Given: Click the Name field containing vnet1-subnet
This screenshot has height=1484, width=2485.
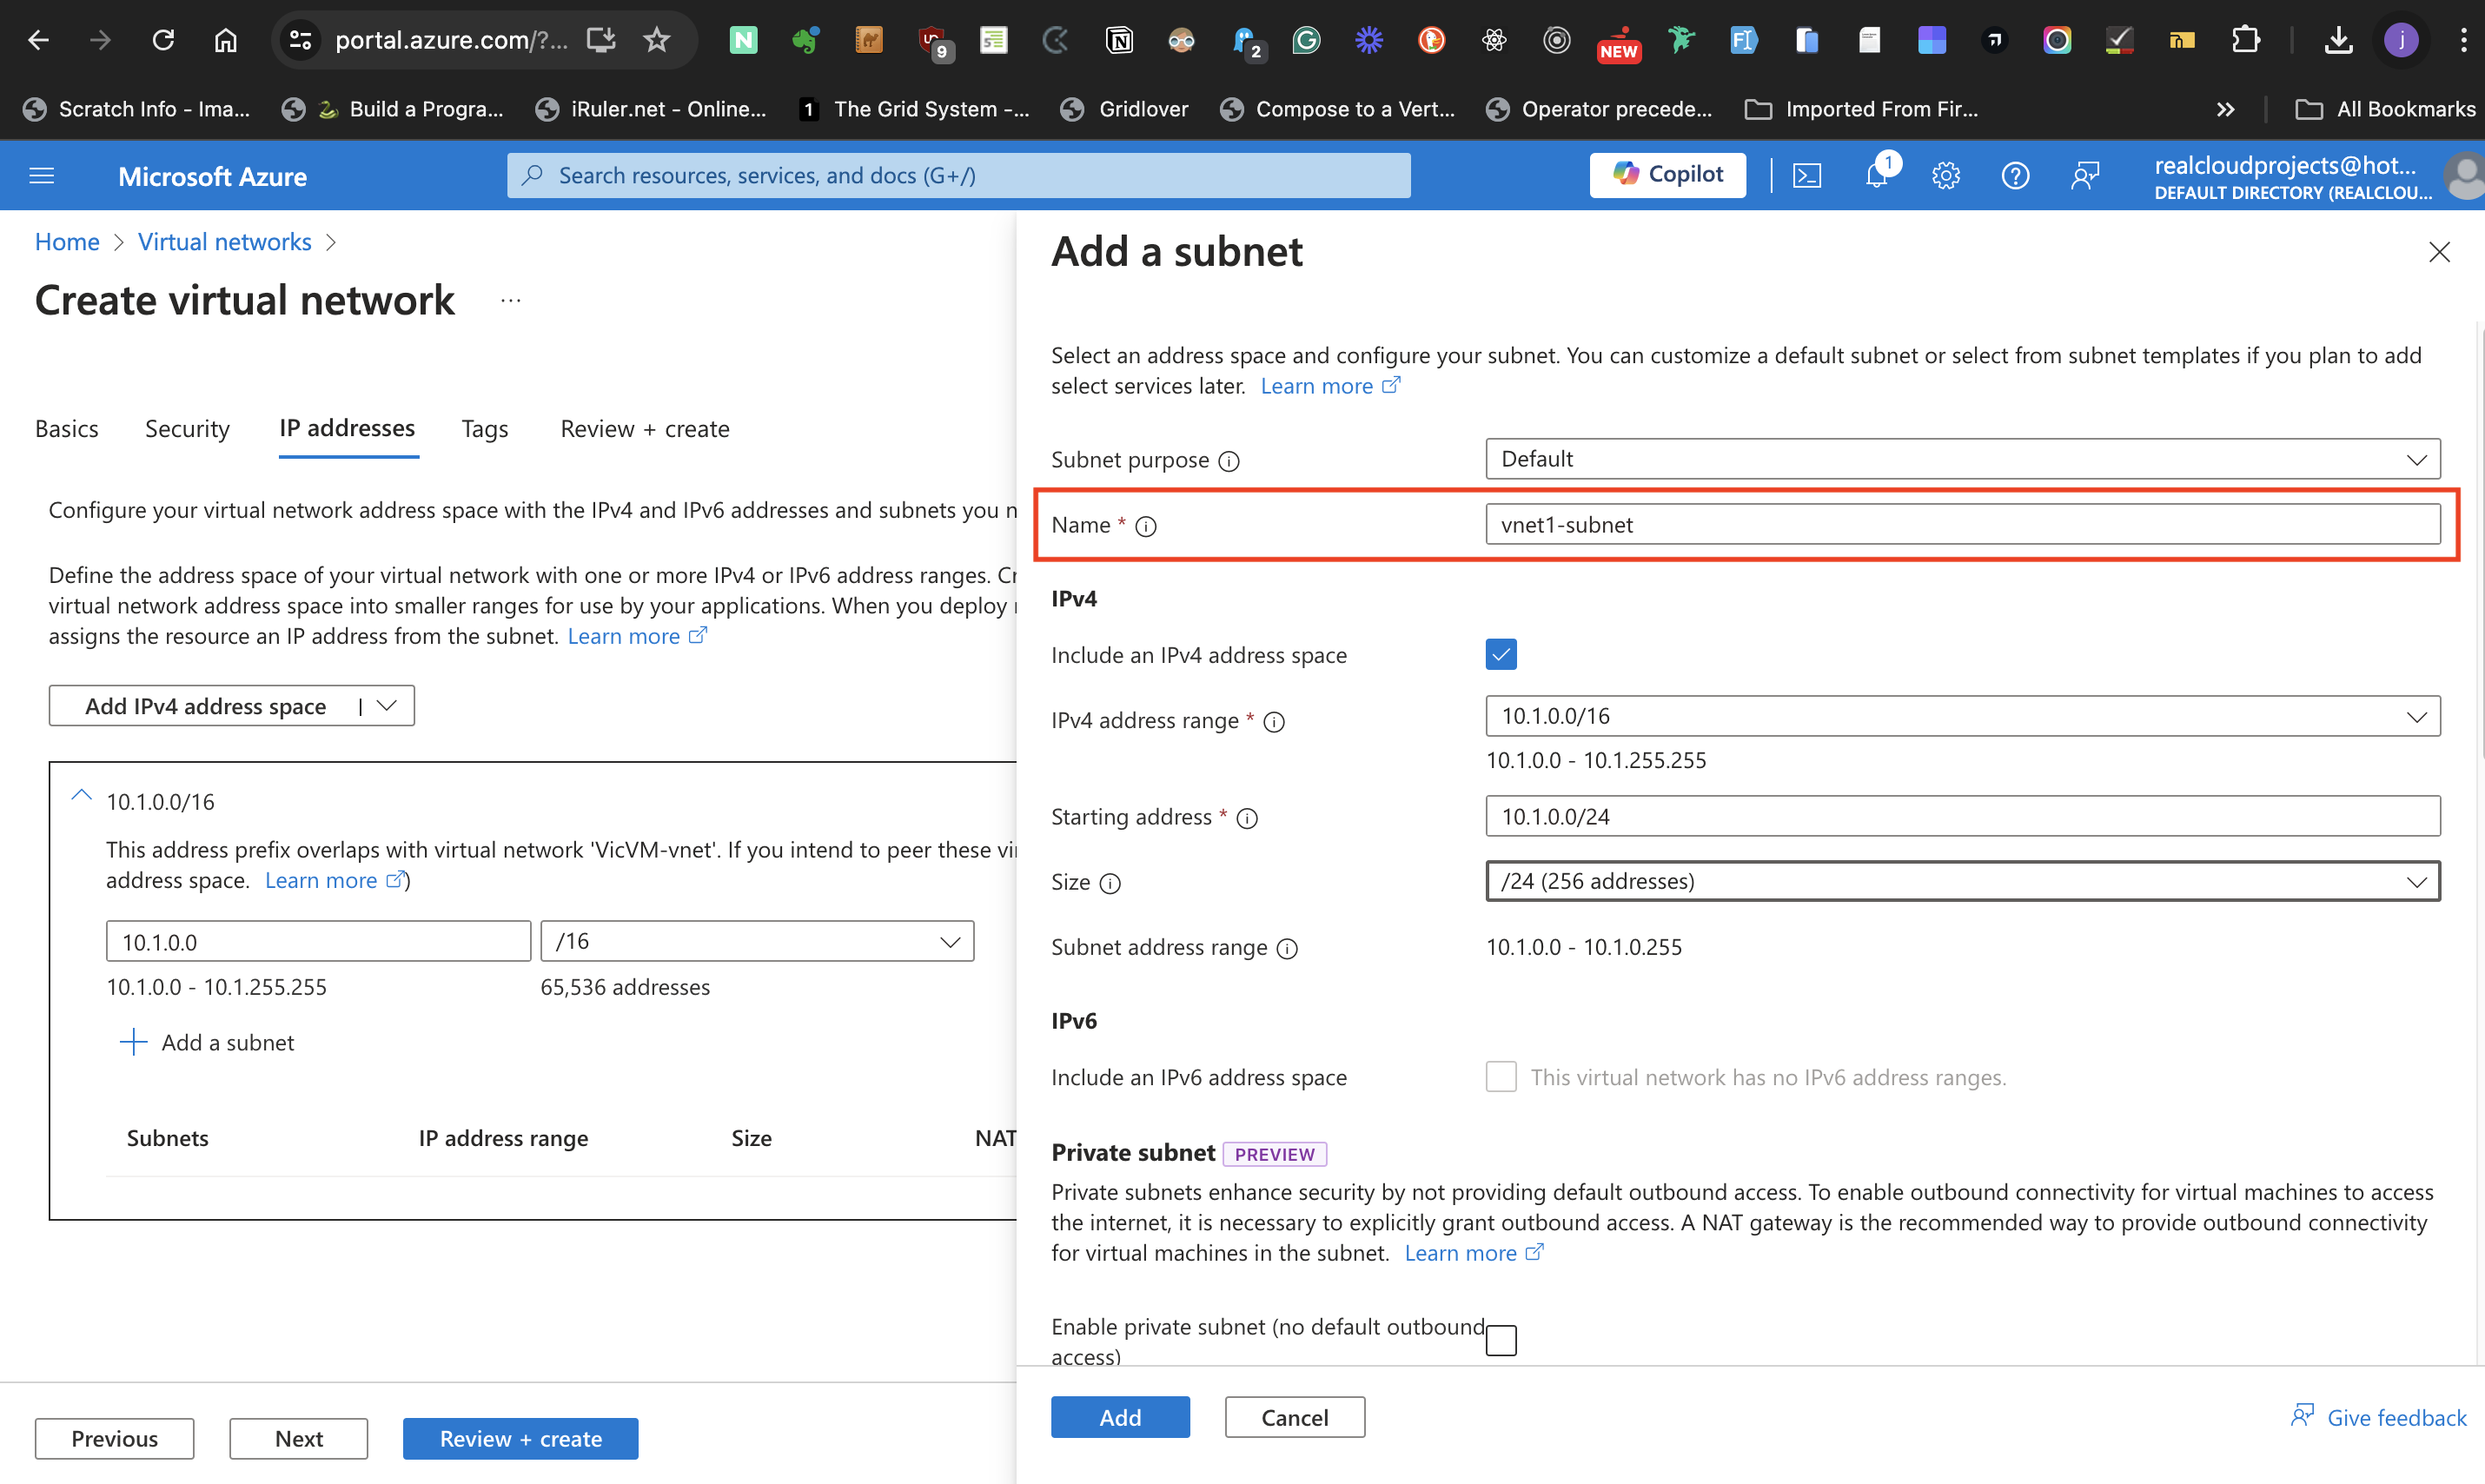Looking at the screenshot, I should [x=1960, y=524].
